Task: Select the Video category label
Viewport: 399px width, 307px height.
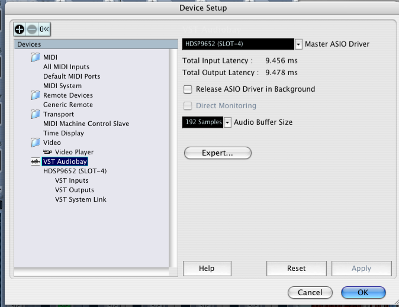Action: tap(52, 143)
